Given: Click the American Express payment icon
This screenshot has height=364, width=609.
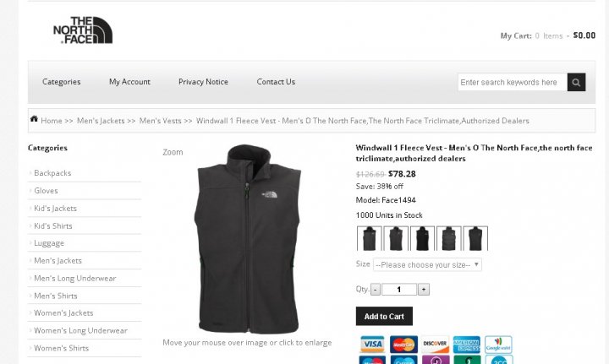Looking at the screenshot, I should (466, 345).
